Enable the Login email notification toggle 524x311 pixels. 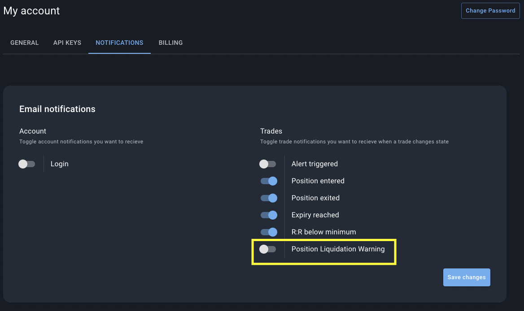27,164
